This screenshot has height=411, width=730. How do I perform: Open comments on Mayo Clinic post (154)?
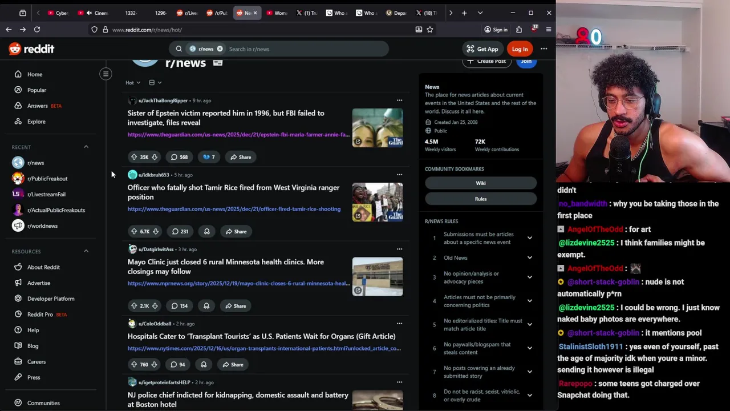[179, 306]
